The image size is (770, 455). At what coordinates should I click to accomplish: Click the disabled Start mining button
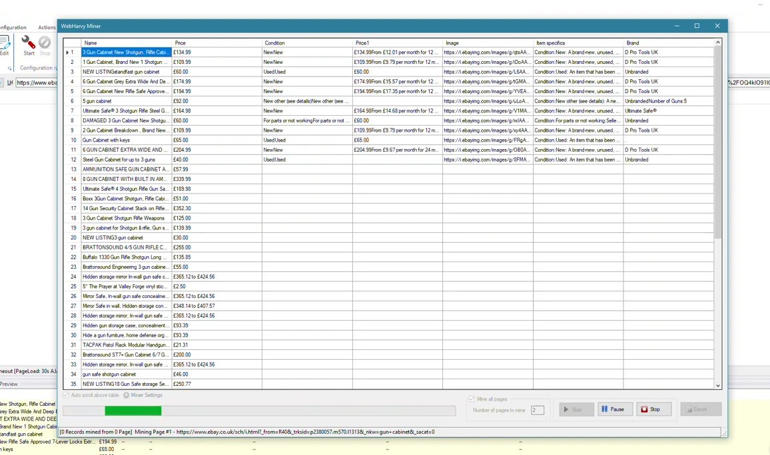coord(576,409)
